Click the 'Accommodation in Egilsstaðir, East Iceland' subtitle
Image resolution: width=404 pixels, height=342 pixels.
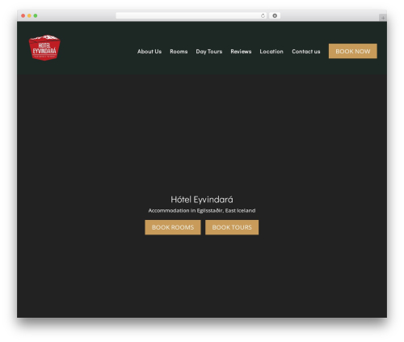coord(202,210)
